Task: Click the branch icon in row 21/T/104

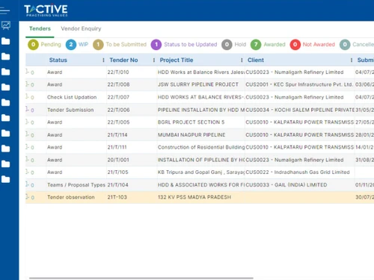Action: (27, 184)
